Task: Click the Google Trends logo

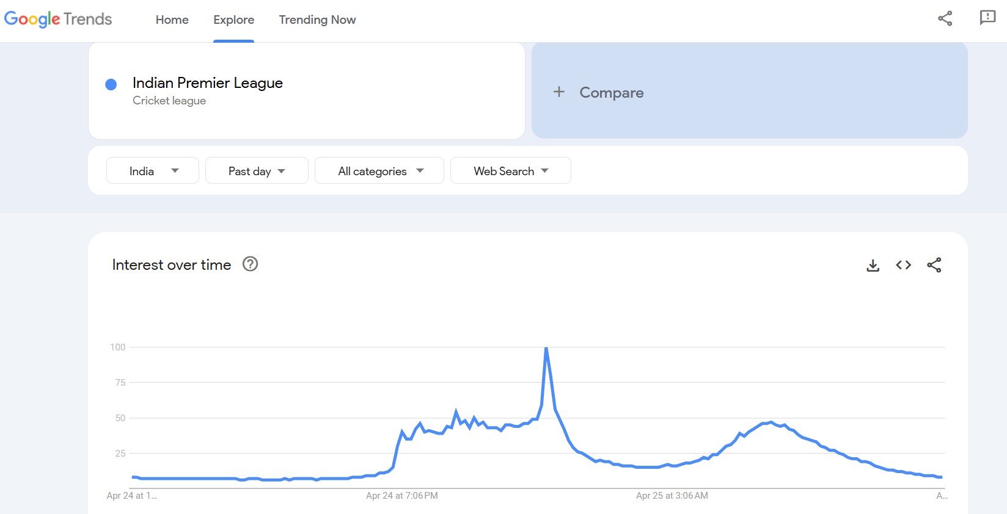Action: 58,20
